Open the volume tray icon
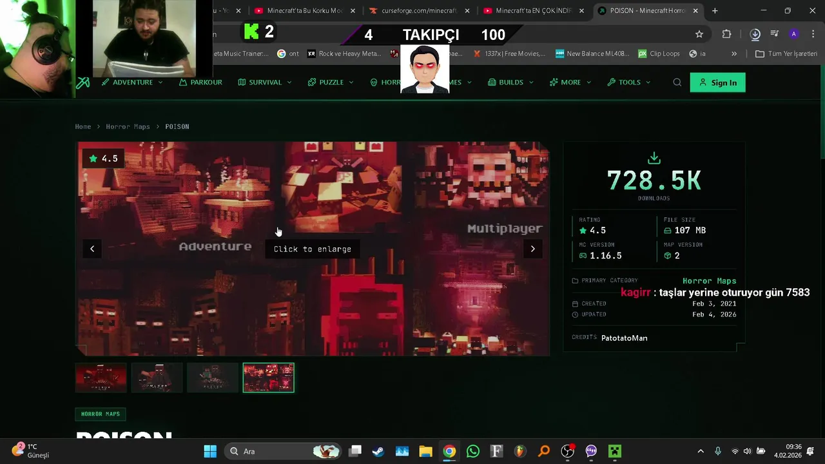Image resolution: width=825 pixels, height=464 pixels. (748, 451)
